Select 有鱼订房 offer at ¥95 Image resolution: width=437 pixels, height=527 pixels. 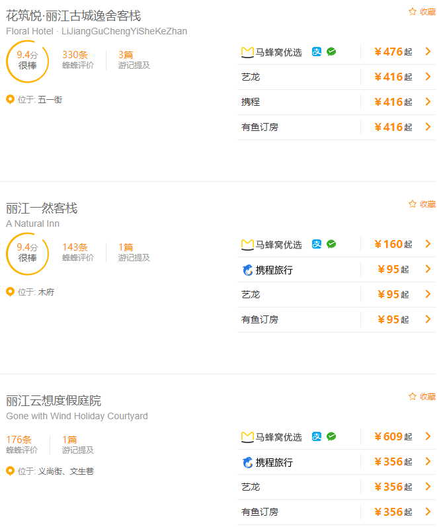pos(260,319)
